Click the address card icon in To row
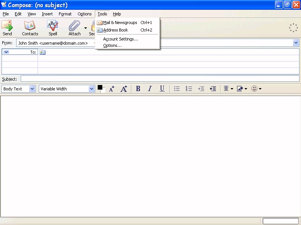This screenshot has height=225, width=301. tap(43, 52)
